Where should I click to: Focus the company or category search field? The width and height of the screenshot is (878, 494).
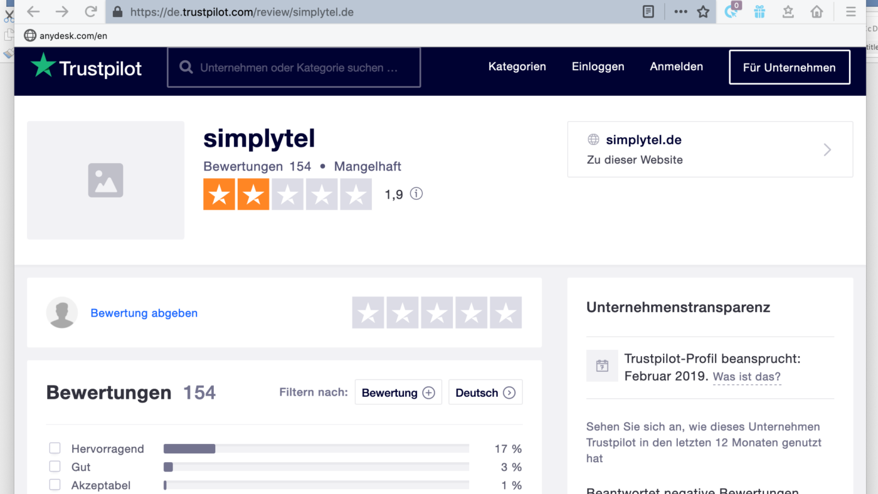(x=294, y=67)
